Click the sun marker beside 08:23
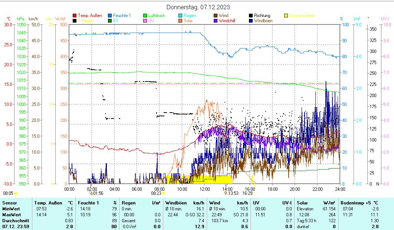 point(164,193)
